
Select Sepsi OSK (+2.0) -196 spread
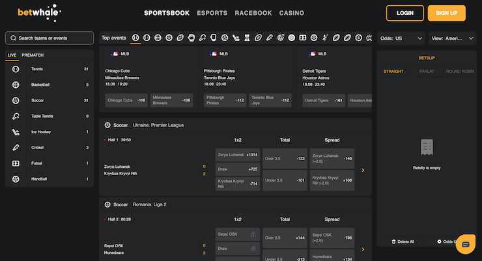coord(332,238)
